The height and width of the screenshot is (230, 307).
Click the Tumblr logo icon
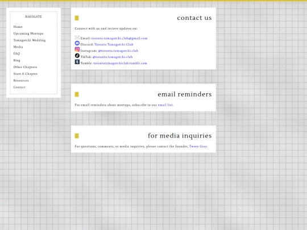(77, 62)
